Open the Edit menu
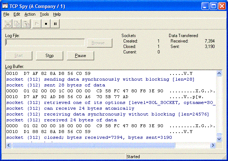 point(17,14)
